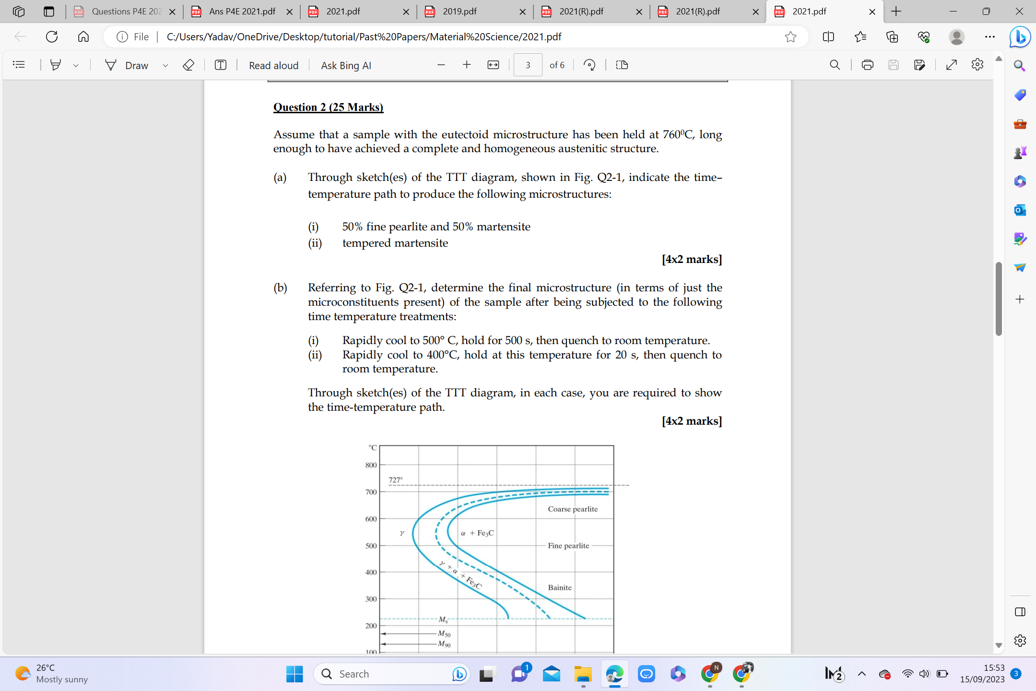1036x691 pixels.
Task: Open the table of contents icon
Action: (19, 65)
